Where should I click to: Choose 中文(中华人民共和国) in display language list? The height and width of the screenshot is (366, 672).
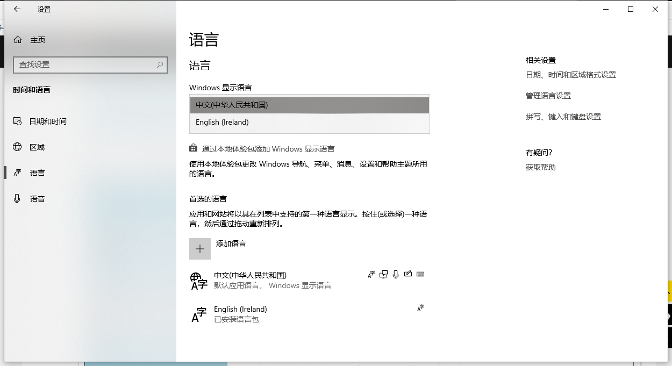click(x=310, y=105)
